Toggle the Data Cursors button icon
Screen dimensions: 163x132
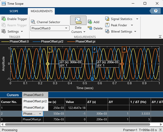click(x=78, y=20)
